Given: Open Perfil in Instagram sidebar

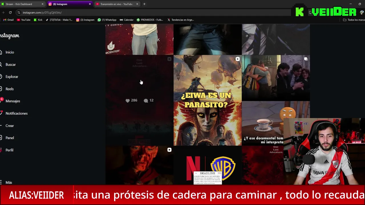Looking at the screenshot, I should [x=9, y=150].
